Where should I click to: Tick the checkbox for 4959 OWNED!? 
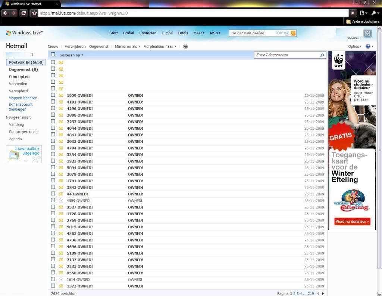[x=53, y=200]
